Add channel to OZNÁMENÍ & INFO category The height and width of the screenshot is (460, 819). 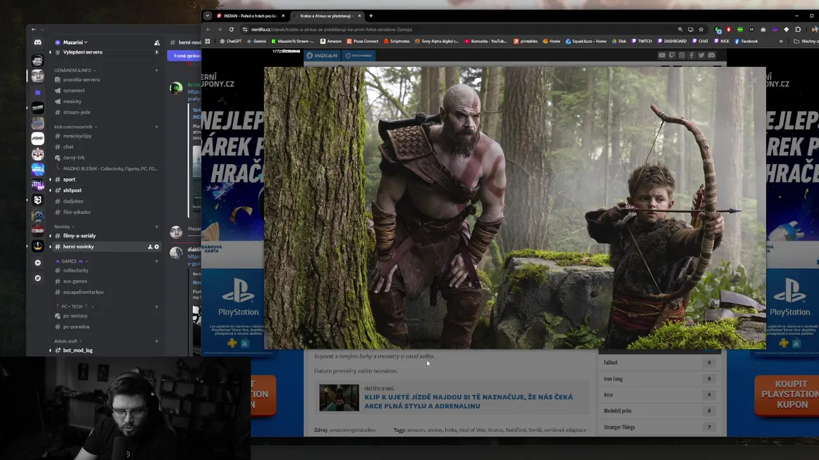[156, 70]
